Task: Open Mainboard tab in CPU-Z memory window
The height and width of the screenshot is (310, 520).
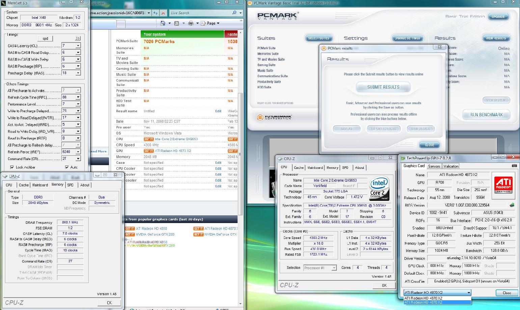Action: pyautogui.click(x=40, y=185)
